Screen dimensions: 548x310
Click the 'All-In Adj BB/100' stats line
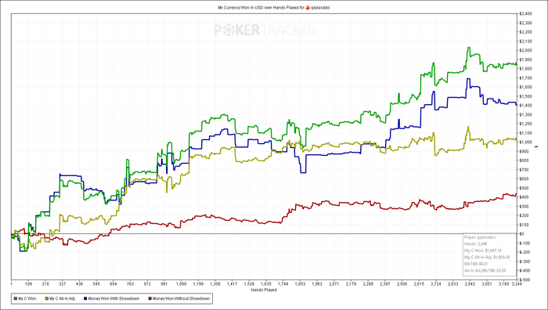pos(485,271)
